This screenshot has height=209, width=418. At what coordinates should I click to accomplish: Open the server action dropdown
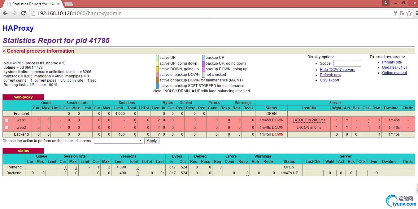118,141
